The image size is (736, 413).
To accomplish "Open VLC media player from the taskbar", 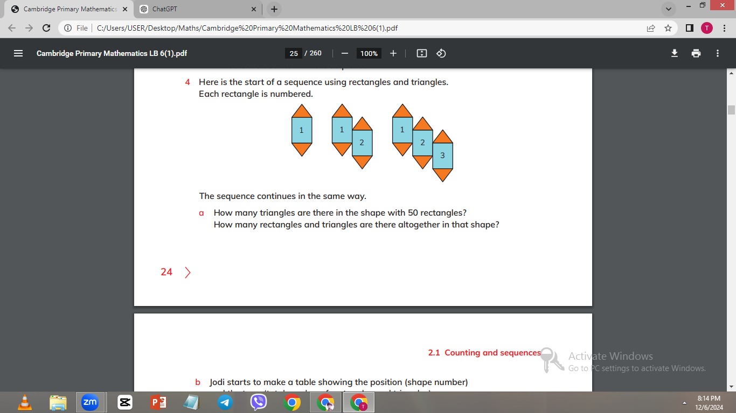I will (25, 402).
